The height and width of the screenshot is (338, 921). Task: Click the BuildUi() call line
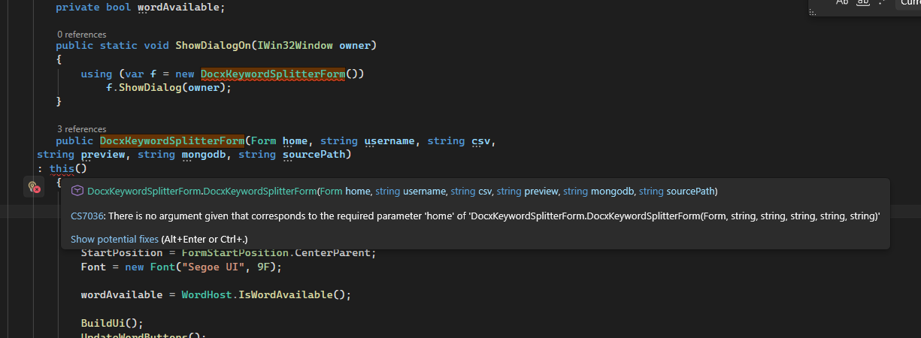click(112, 323)
